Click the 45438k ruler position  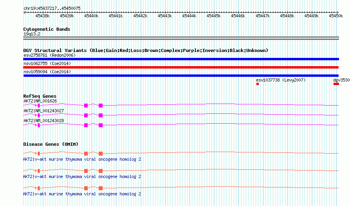[42, 16]
